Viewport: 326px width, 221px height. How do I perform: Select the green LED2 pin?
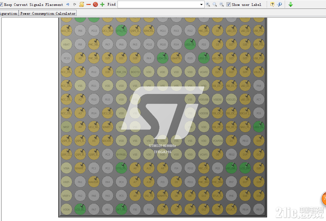[204, 58]
